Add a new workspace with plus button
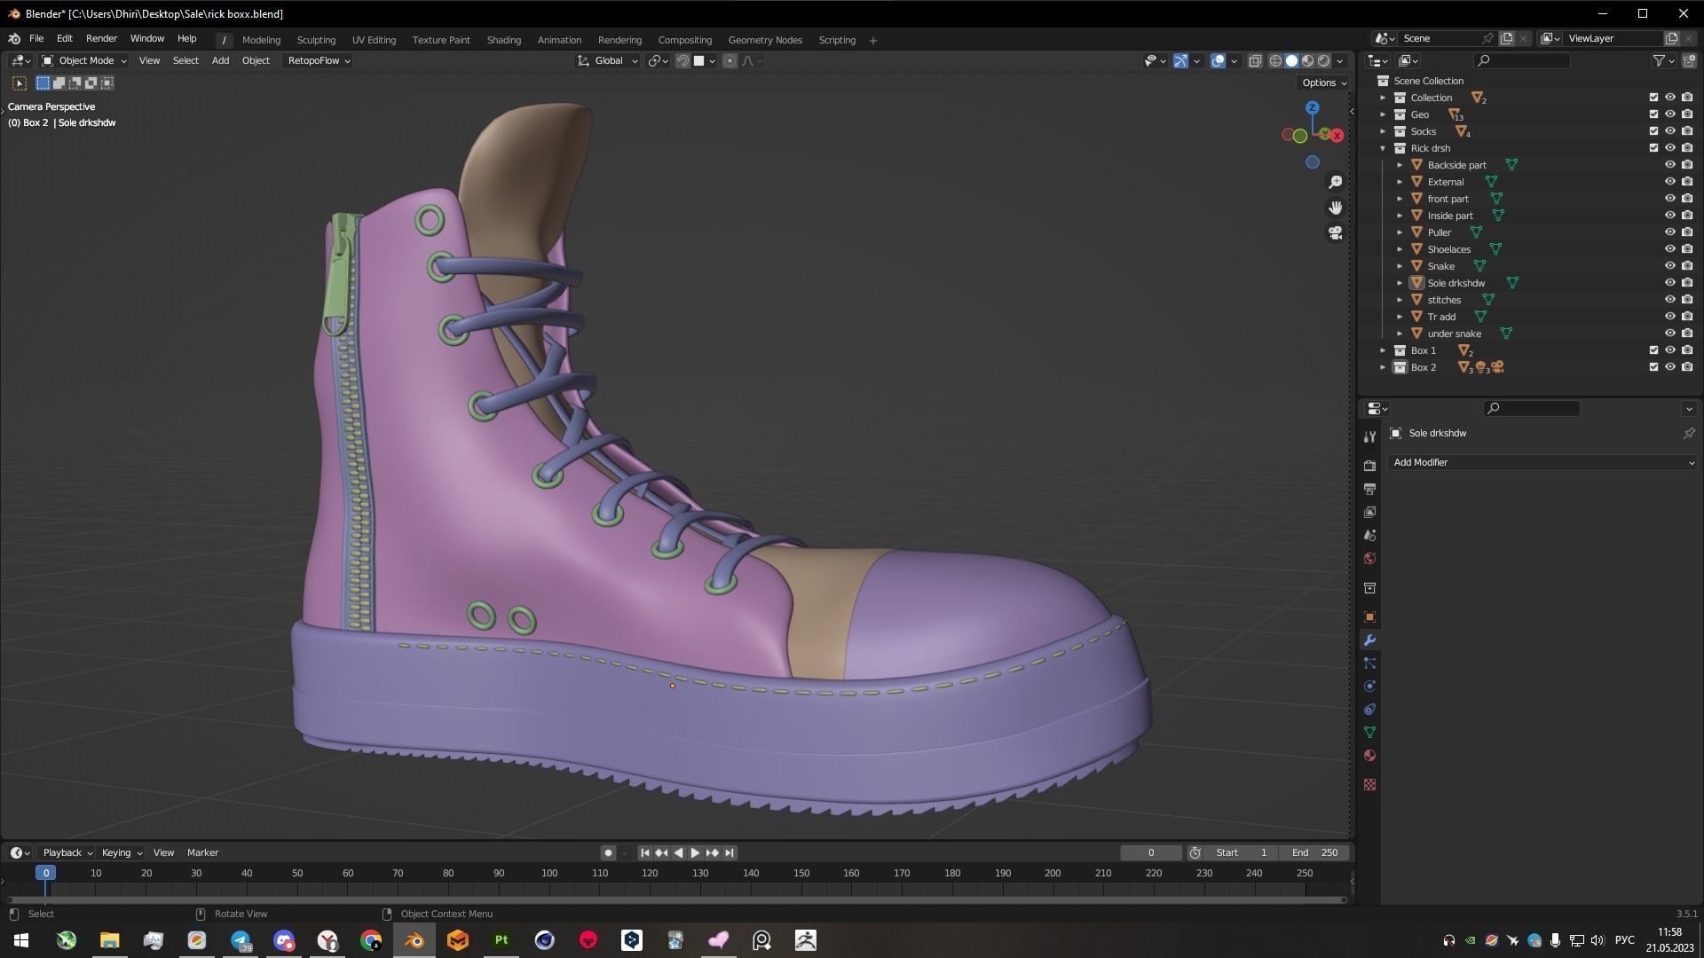This screenshot has width=1704, height=958. coord(872,41)
